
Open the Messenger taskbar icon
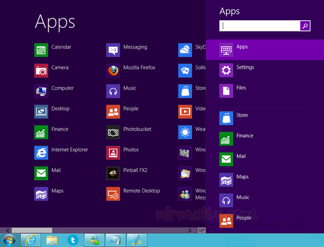[94, 240]
